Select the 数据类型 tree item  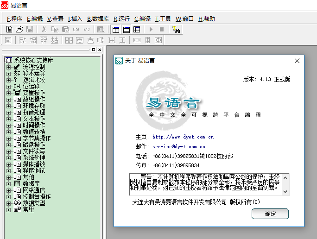(34, 203)
